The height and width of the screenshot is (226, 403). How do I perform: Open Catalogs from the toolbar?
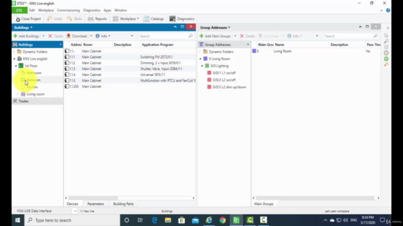[154, 19]
